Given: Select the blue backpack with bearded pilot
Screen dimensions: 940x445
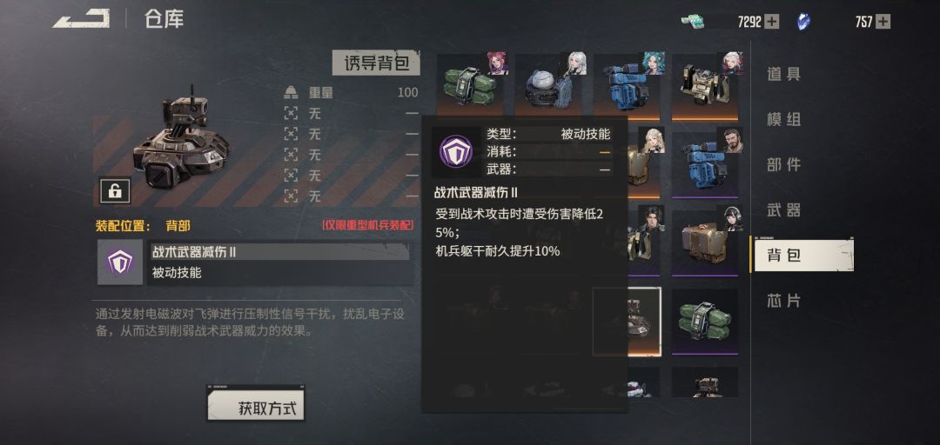Looking at the screenshot, I should 705,163.
